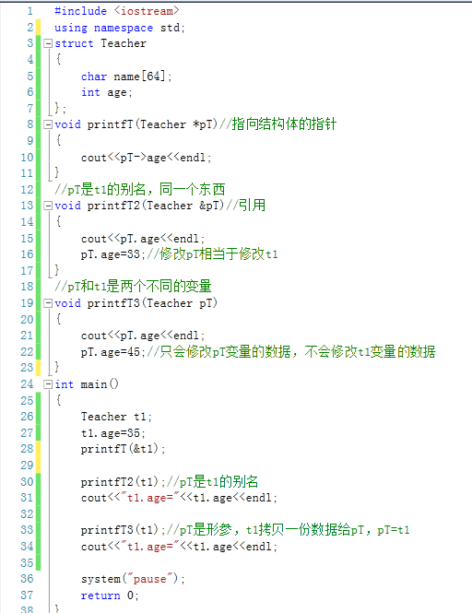
Task: Collapse the printfT3 function fold marker
Action: 48,303
